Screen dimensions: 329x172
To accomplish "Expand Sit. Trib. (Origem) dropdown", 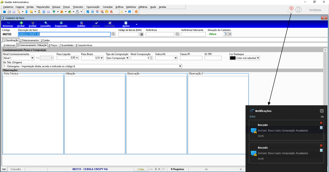I will click(180, 66).
